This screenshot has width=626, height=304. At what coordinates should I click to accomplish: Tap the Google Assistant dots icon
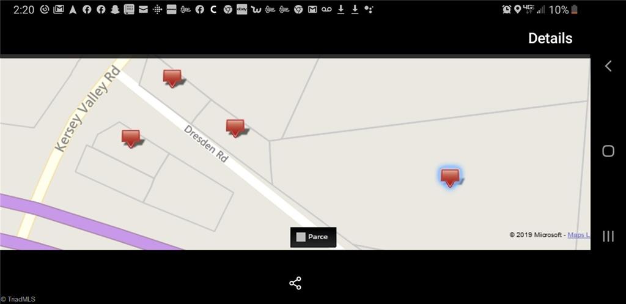point(369,10)
